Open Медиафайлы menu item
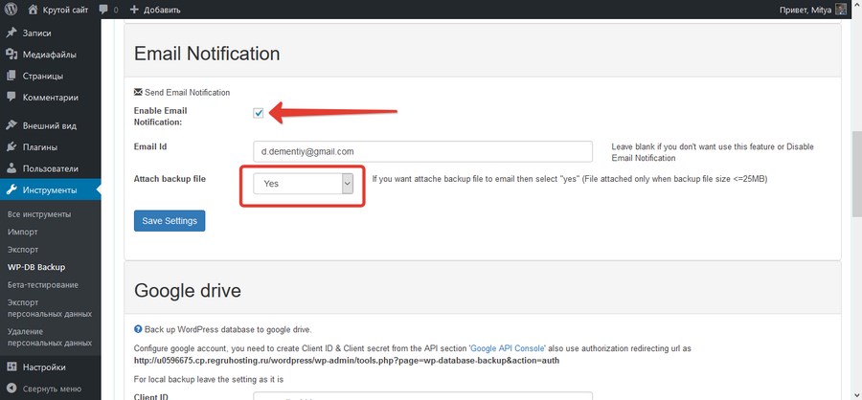 [51, 55]
